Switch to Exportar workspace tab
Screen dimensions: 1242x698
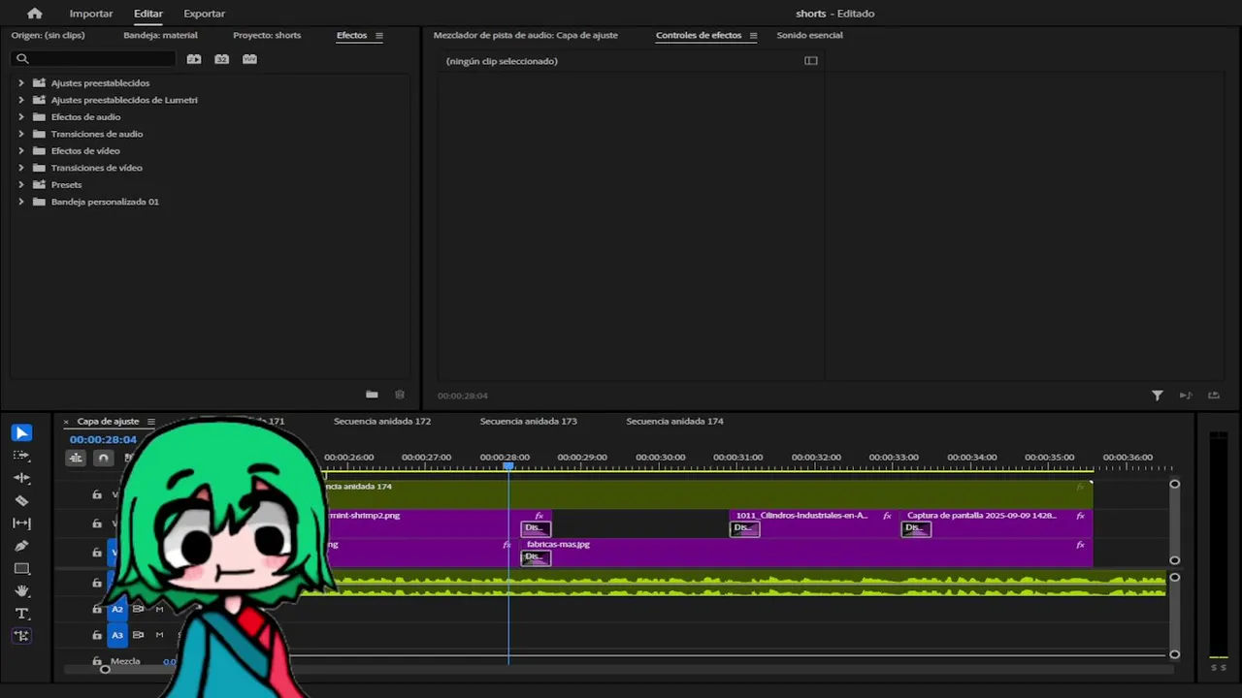click(204, 14)
